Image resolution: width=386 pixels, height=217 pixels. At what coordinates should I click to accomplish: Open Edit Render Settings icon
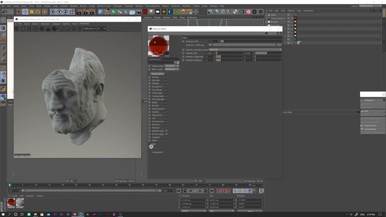(x=92, y=11)
